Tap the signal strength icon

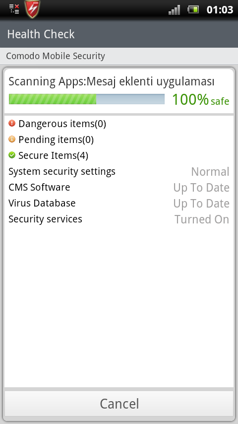point(174,10)
